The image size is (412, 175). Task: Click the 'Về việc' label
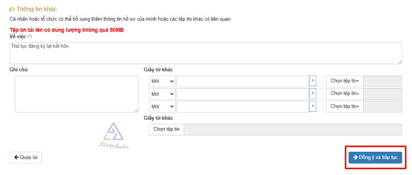pos(18,36)
